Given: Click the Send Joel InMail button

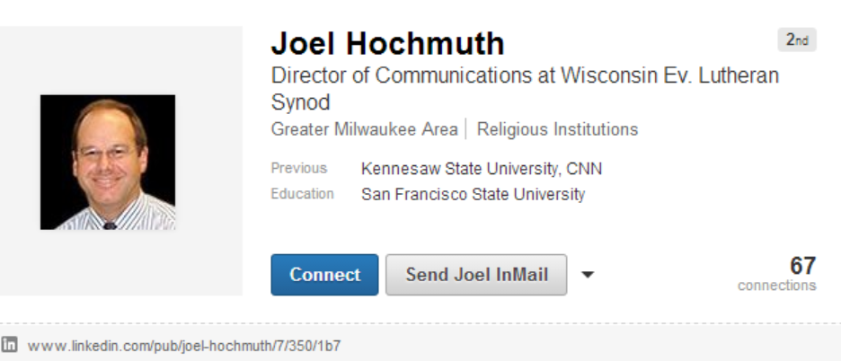Looking at the screenshot, I should (x=476, y=275).
